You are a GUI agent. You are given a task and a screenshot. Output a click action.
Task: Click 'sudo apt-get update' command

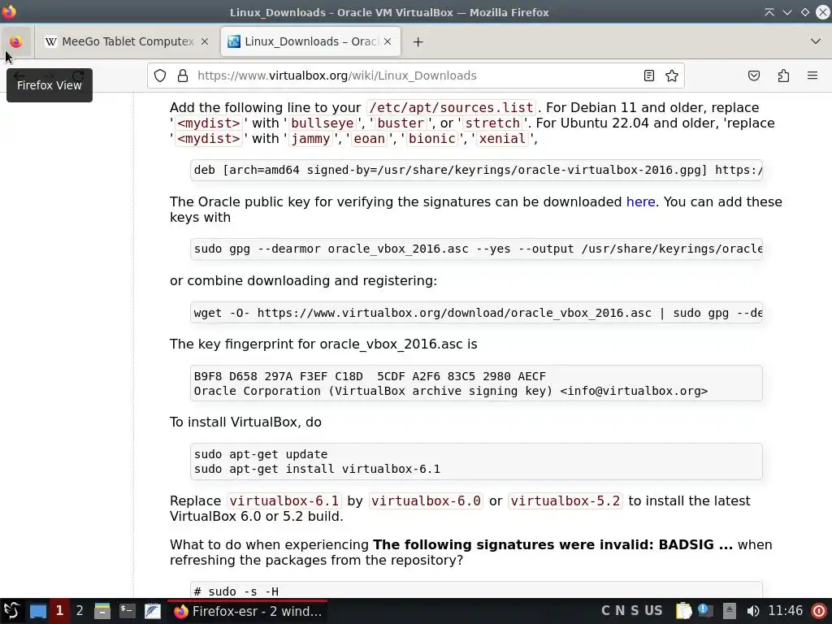pos(261,455)
